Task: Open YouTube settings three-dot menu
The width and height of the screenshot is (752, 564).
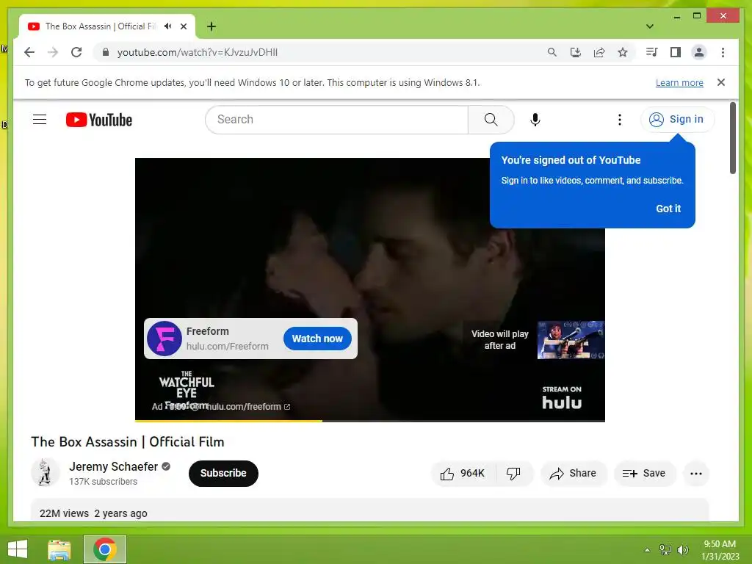Action: pyautogui.click(x=620, y=120)
